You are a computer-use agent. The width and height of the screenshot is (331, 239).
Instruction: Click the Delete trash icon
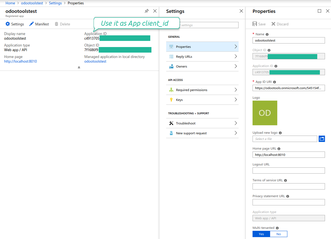click(x=56, y=24)
